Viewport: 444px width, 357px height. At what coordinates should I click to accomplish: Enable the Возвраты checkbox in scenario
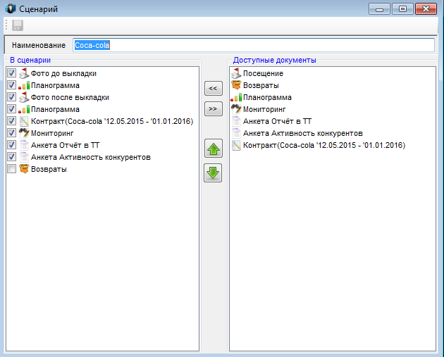pos(11,169)
